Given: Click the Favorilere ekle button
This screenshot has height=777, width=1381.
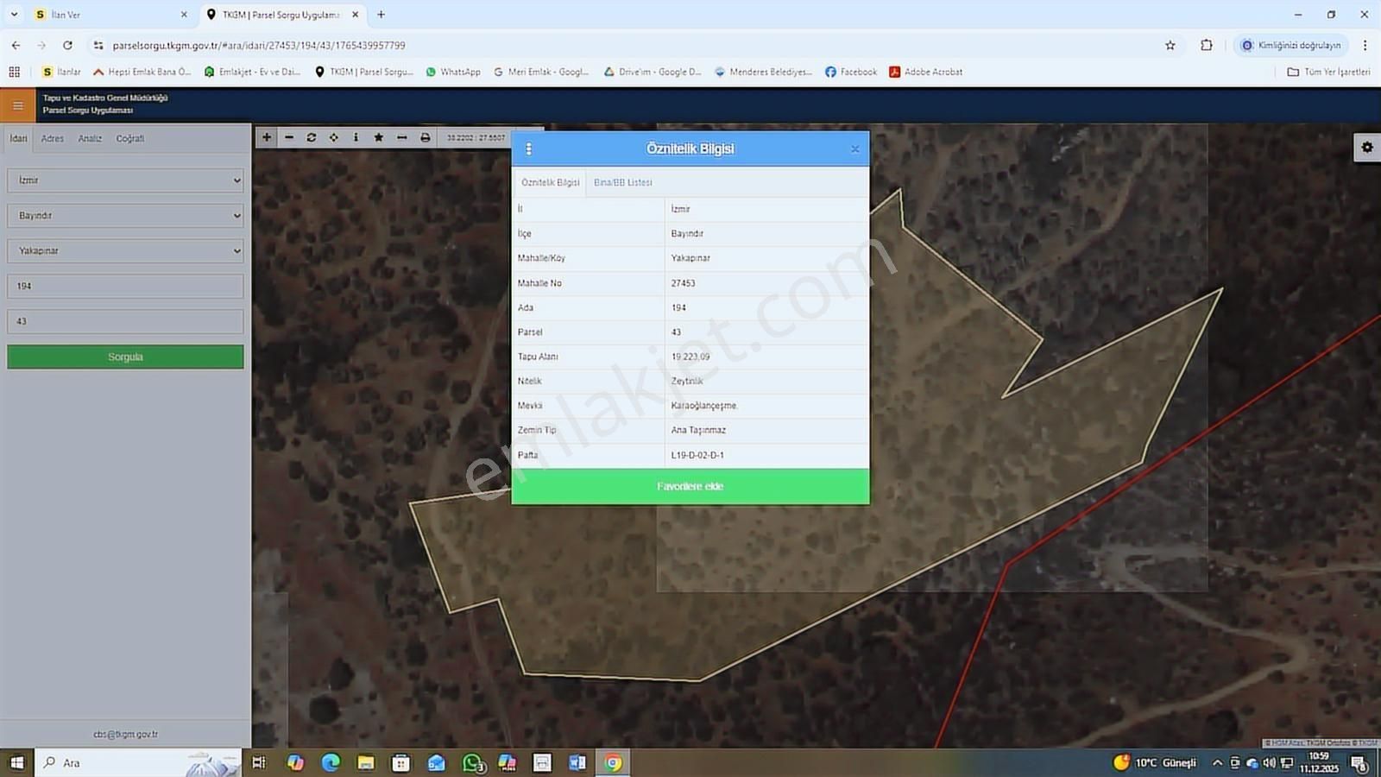Looking at the screenshot, I should tap(690, 487).
